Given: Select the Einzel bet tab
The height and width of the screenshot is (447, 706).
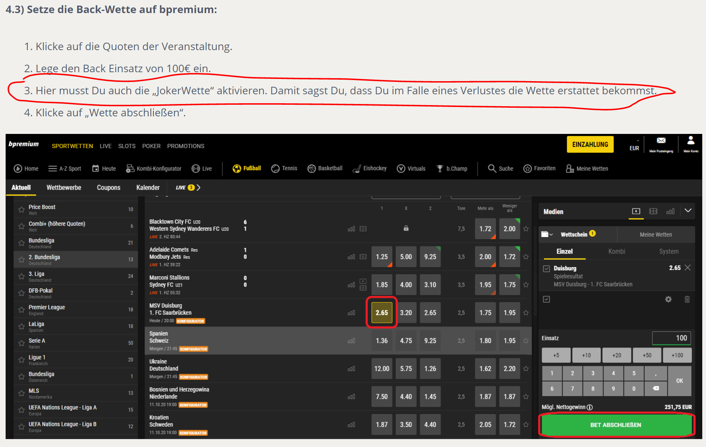Looking at the screenshot, I should pos(565,251).
